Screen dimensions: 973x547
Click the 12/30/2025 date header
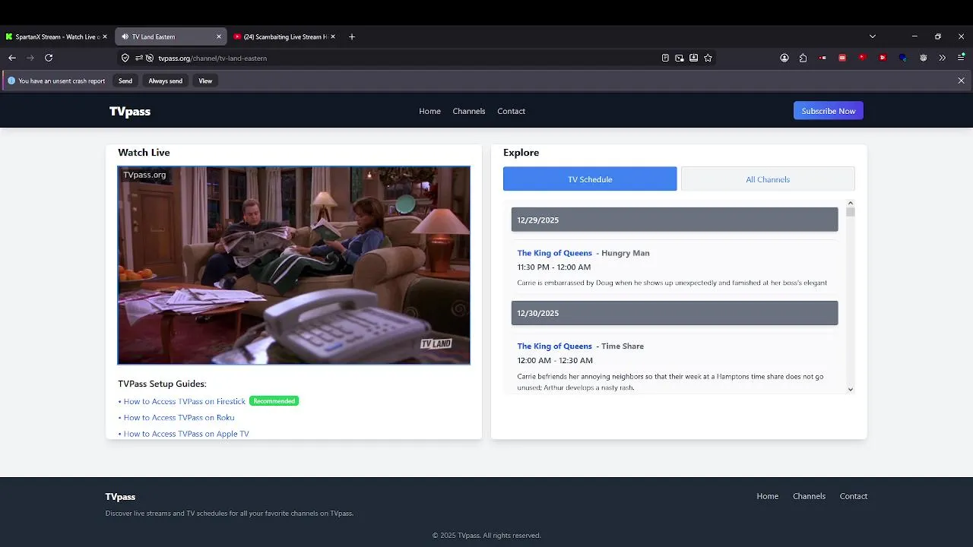click(674, 313)
